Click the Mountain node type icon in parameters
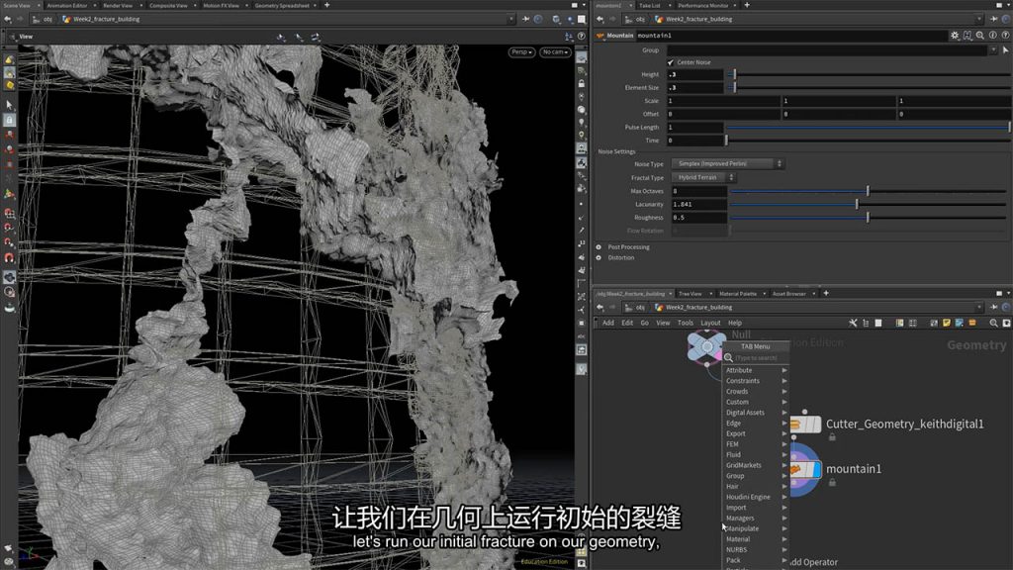 point(600,36)
